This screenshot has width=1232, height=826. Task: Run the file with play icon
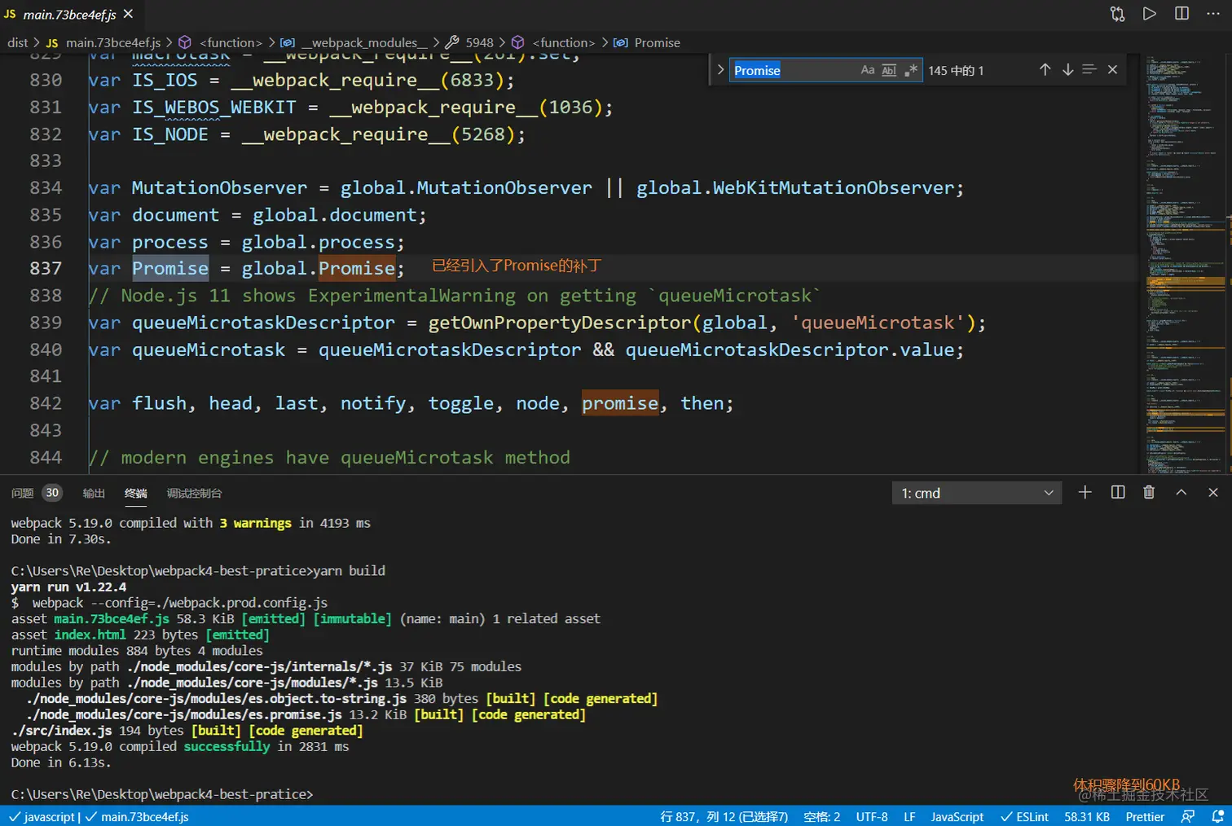[x=1149, y=14]
